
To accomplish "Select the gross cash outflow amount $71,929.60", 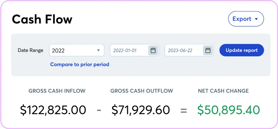I will coord(141,110).
